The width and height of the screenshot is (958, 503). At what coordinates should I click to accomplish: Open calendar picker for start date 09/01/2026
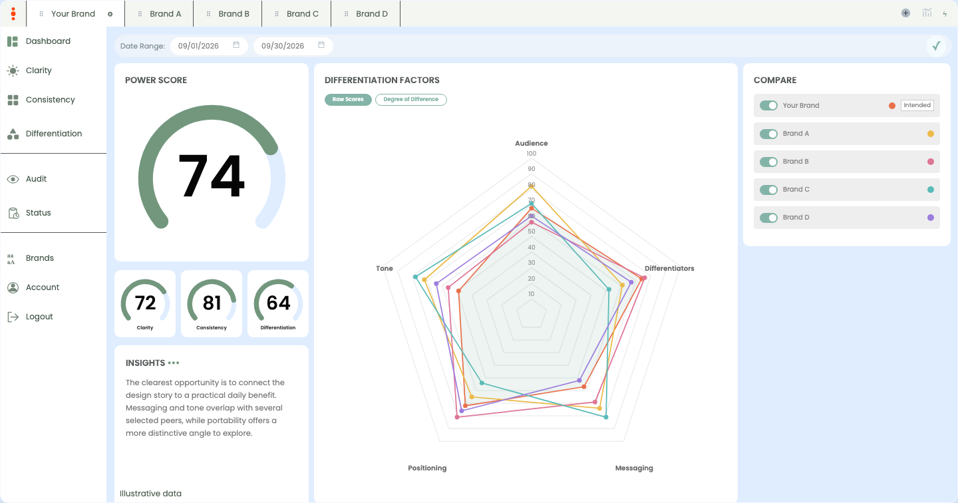pos(236,45)
